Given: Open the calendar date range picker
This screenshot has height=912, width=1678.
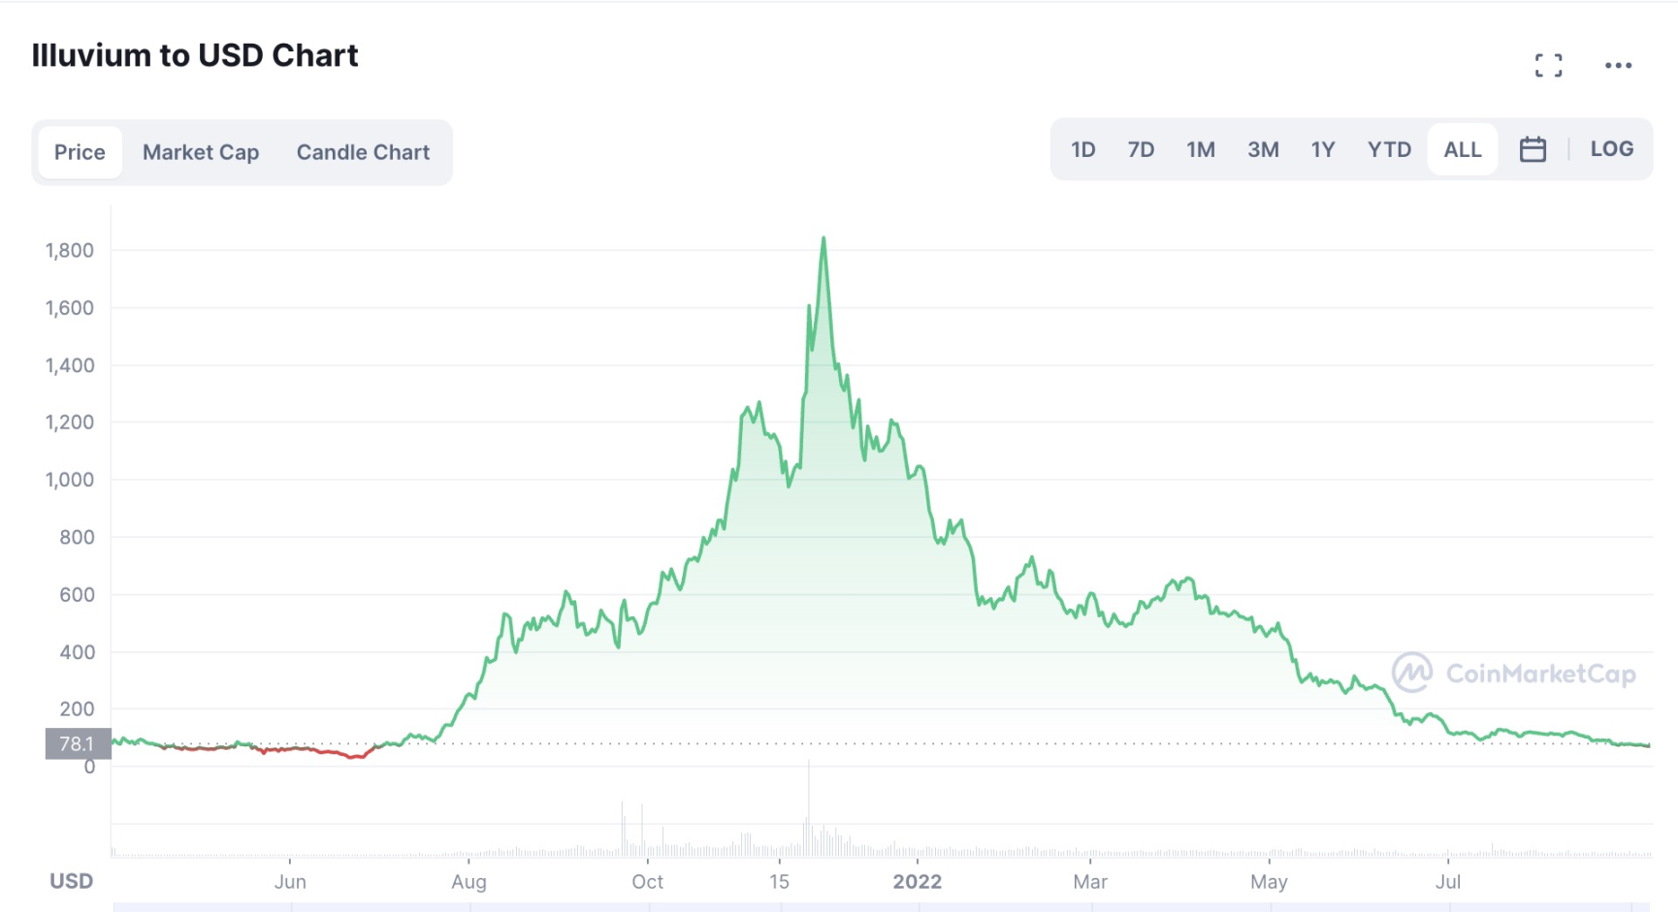Looking at the screenshot, I should point(1533,149).
